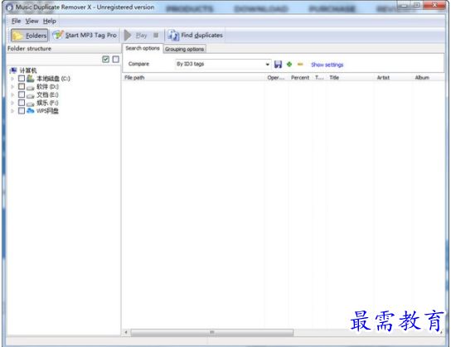Sort by T... column header
Image resolution: width=451 pixels, height=347 pixels.
point(319,78)
